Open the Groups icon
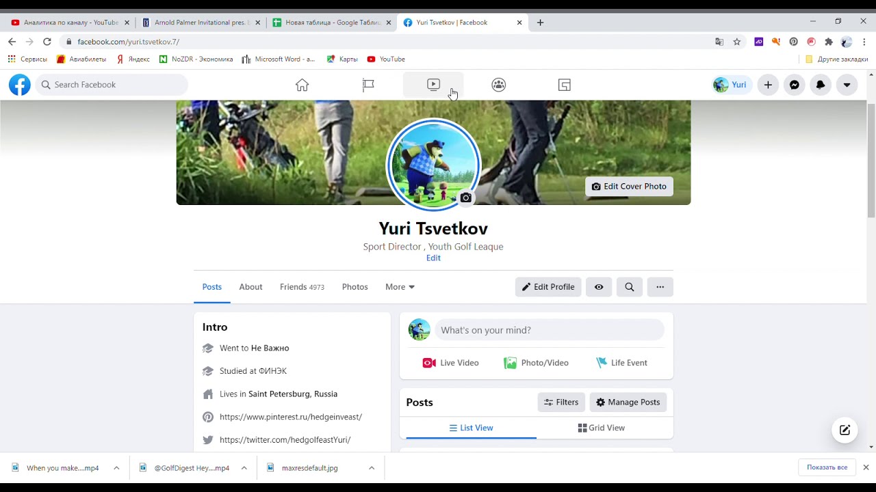Viewport: 876px width, 492px height. tap(499, 85)
